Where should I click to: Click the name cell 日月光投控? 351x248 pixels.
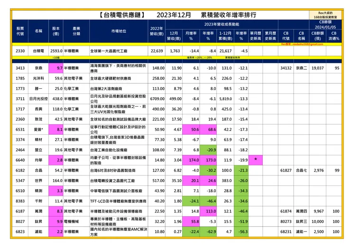38,99
